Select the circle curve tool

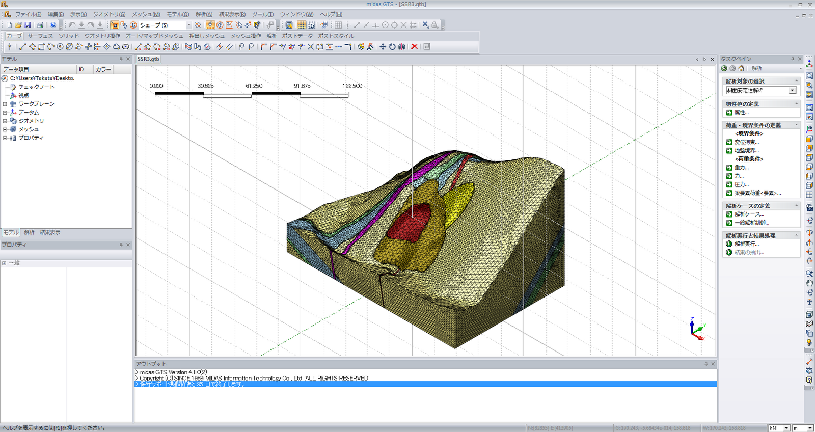tap(60, 47)
